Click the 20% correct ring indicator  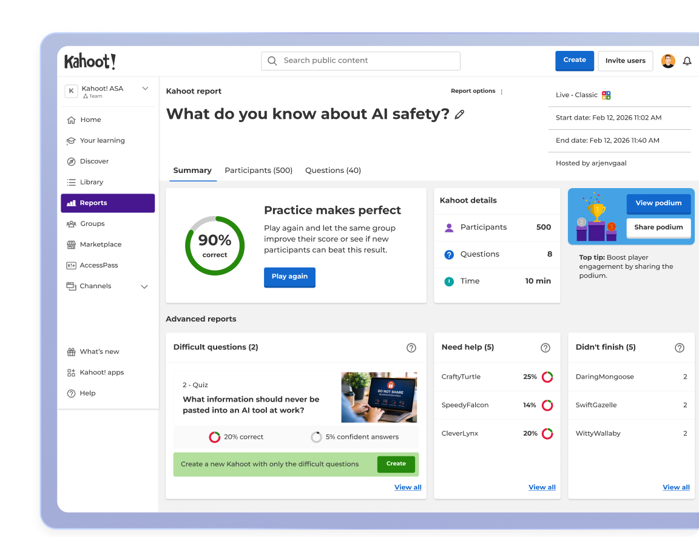click(x=214, y=437)
